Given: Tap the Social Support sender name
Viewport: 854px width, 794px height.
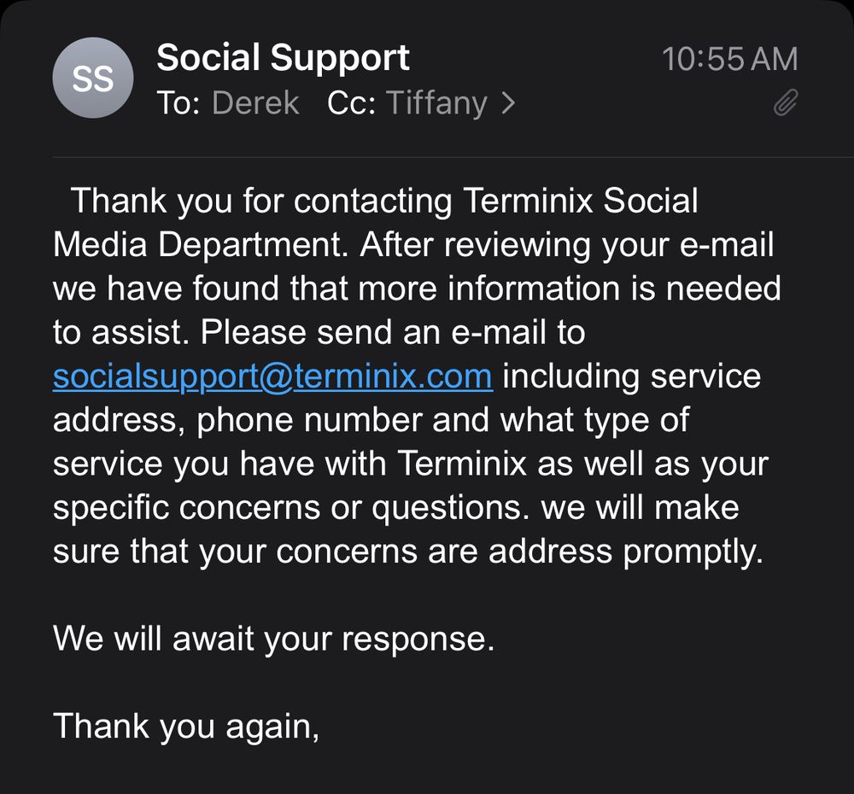Looking at the screenshot, I should coord(283,58).
